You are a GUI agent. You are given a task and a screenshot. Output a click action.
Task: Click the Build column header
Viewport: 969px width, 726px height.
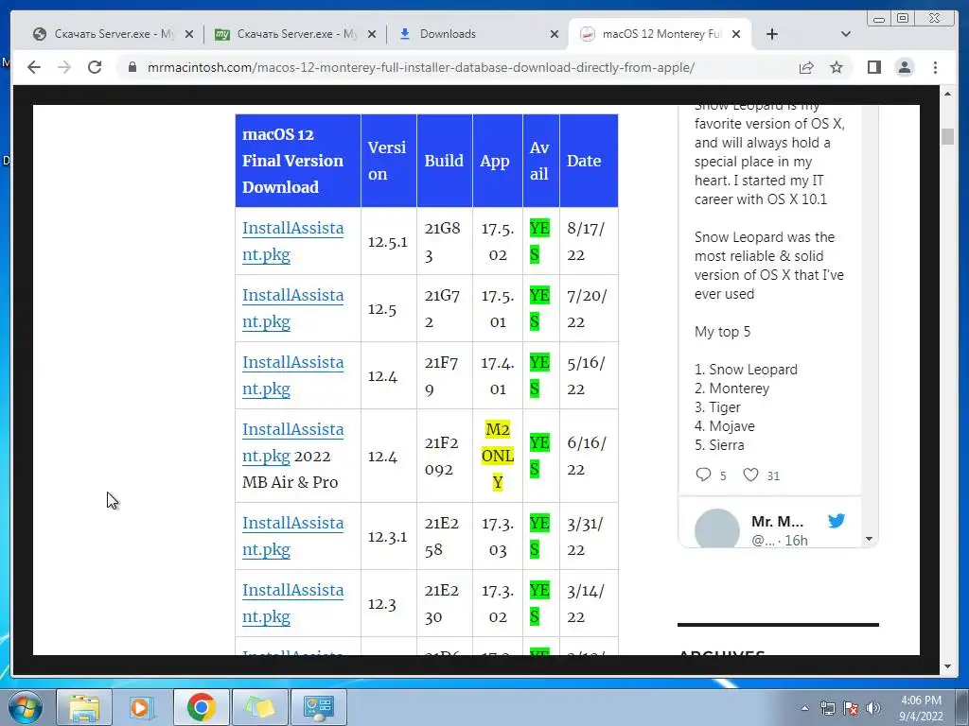click(x=444, y=161)
